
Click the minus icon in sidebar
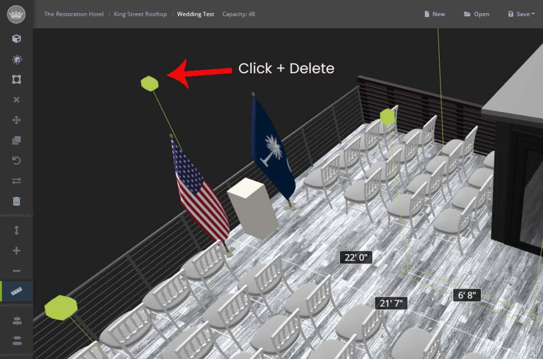[16, 271]
